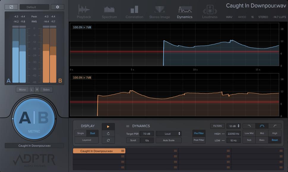Screen dimensions: 288x172
Task: Open the Playback waveform view
Action: [84, 12]
